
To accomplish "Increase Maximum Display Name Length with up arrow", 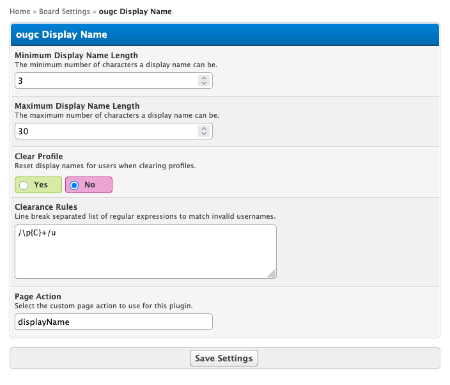I will [x=204, y=128].
